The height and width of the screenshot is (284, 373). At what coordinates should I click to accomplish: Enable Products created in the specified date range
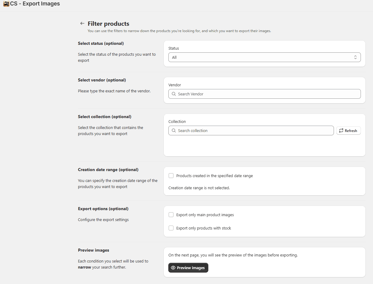click(171, 176)
